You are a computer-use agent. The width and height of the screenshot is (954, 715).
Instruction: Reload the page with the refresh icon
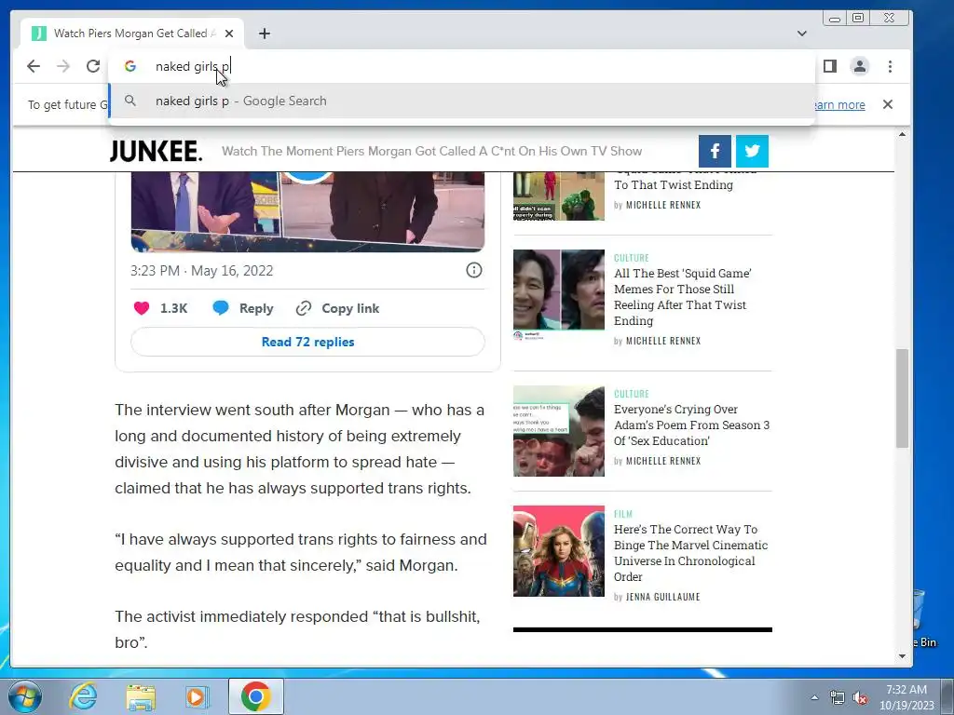93,66
